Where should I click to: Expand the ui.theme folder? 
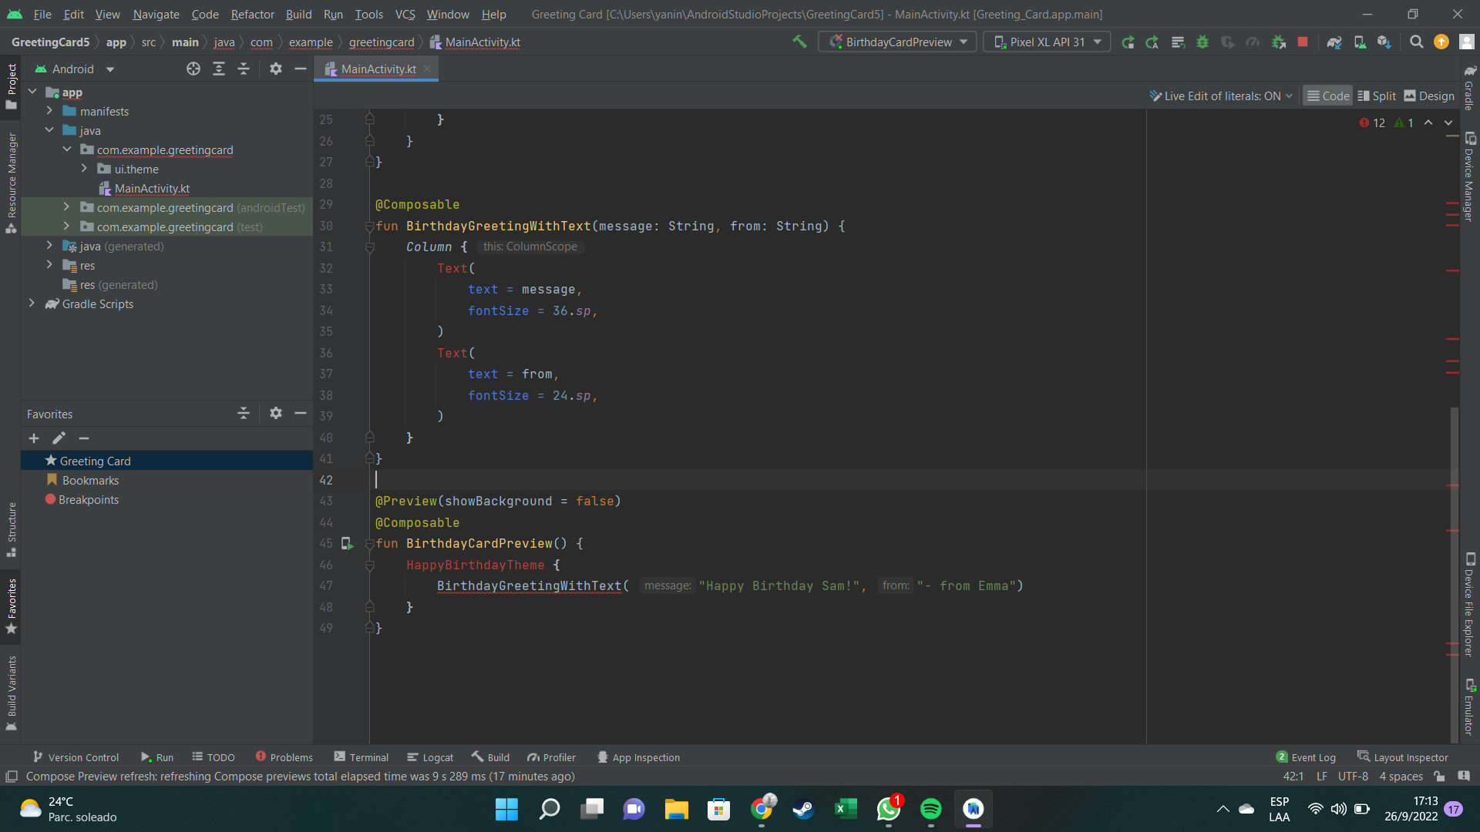(x=86, y=169)
